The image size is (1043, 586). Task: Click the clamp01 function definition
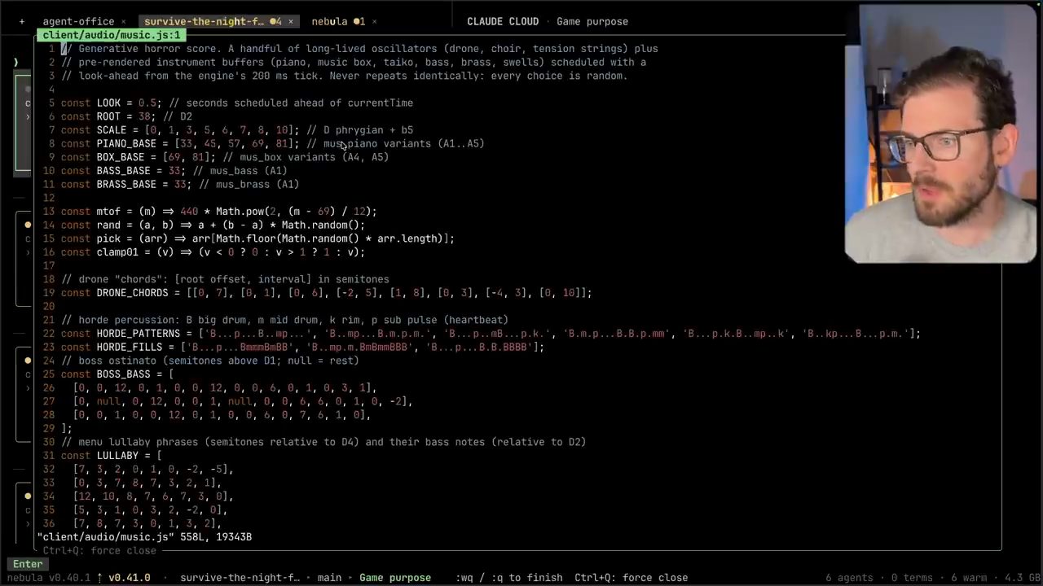coord(213,252)
